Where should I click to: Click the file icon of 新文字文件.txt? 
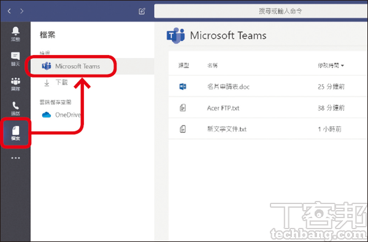click(183, 129)
